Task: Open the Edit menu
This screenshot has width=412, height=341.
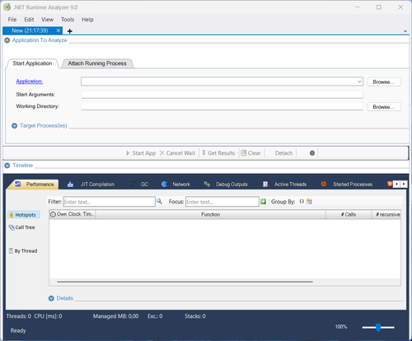Action: 29,20
